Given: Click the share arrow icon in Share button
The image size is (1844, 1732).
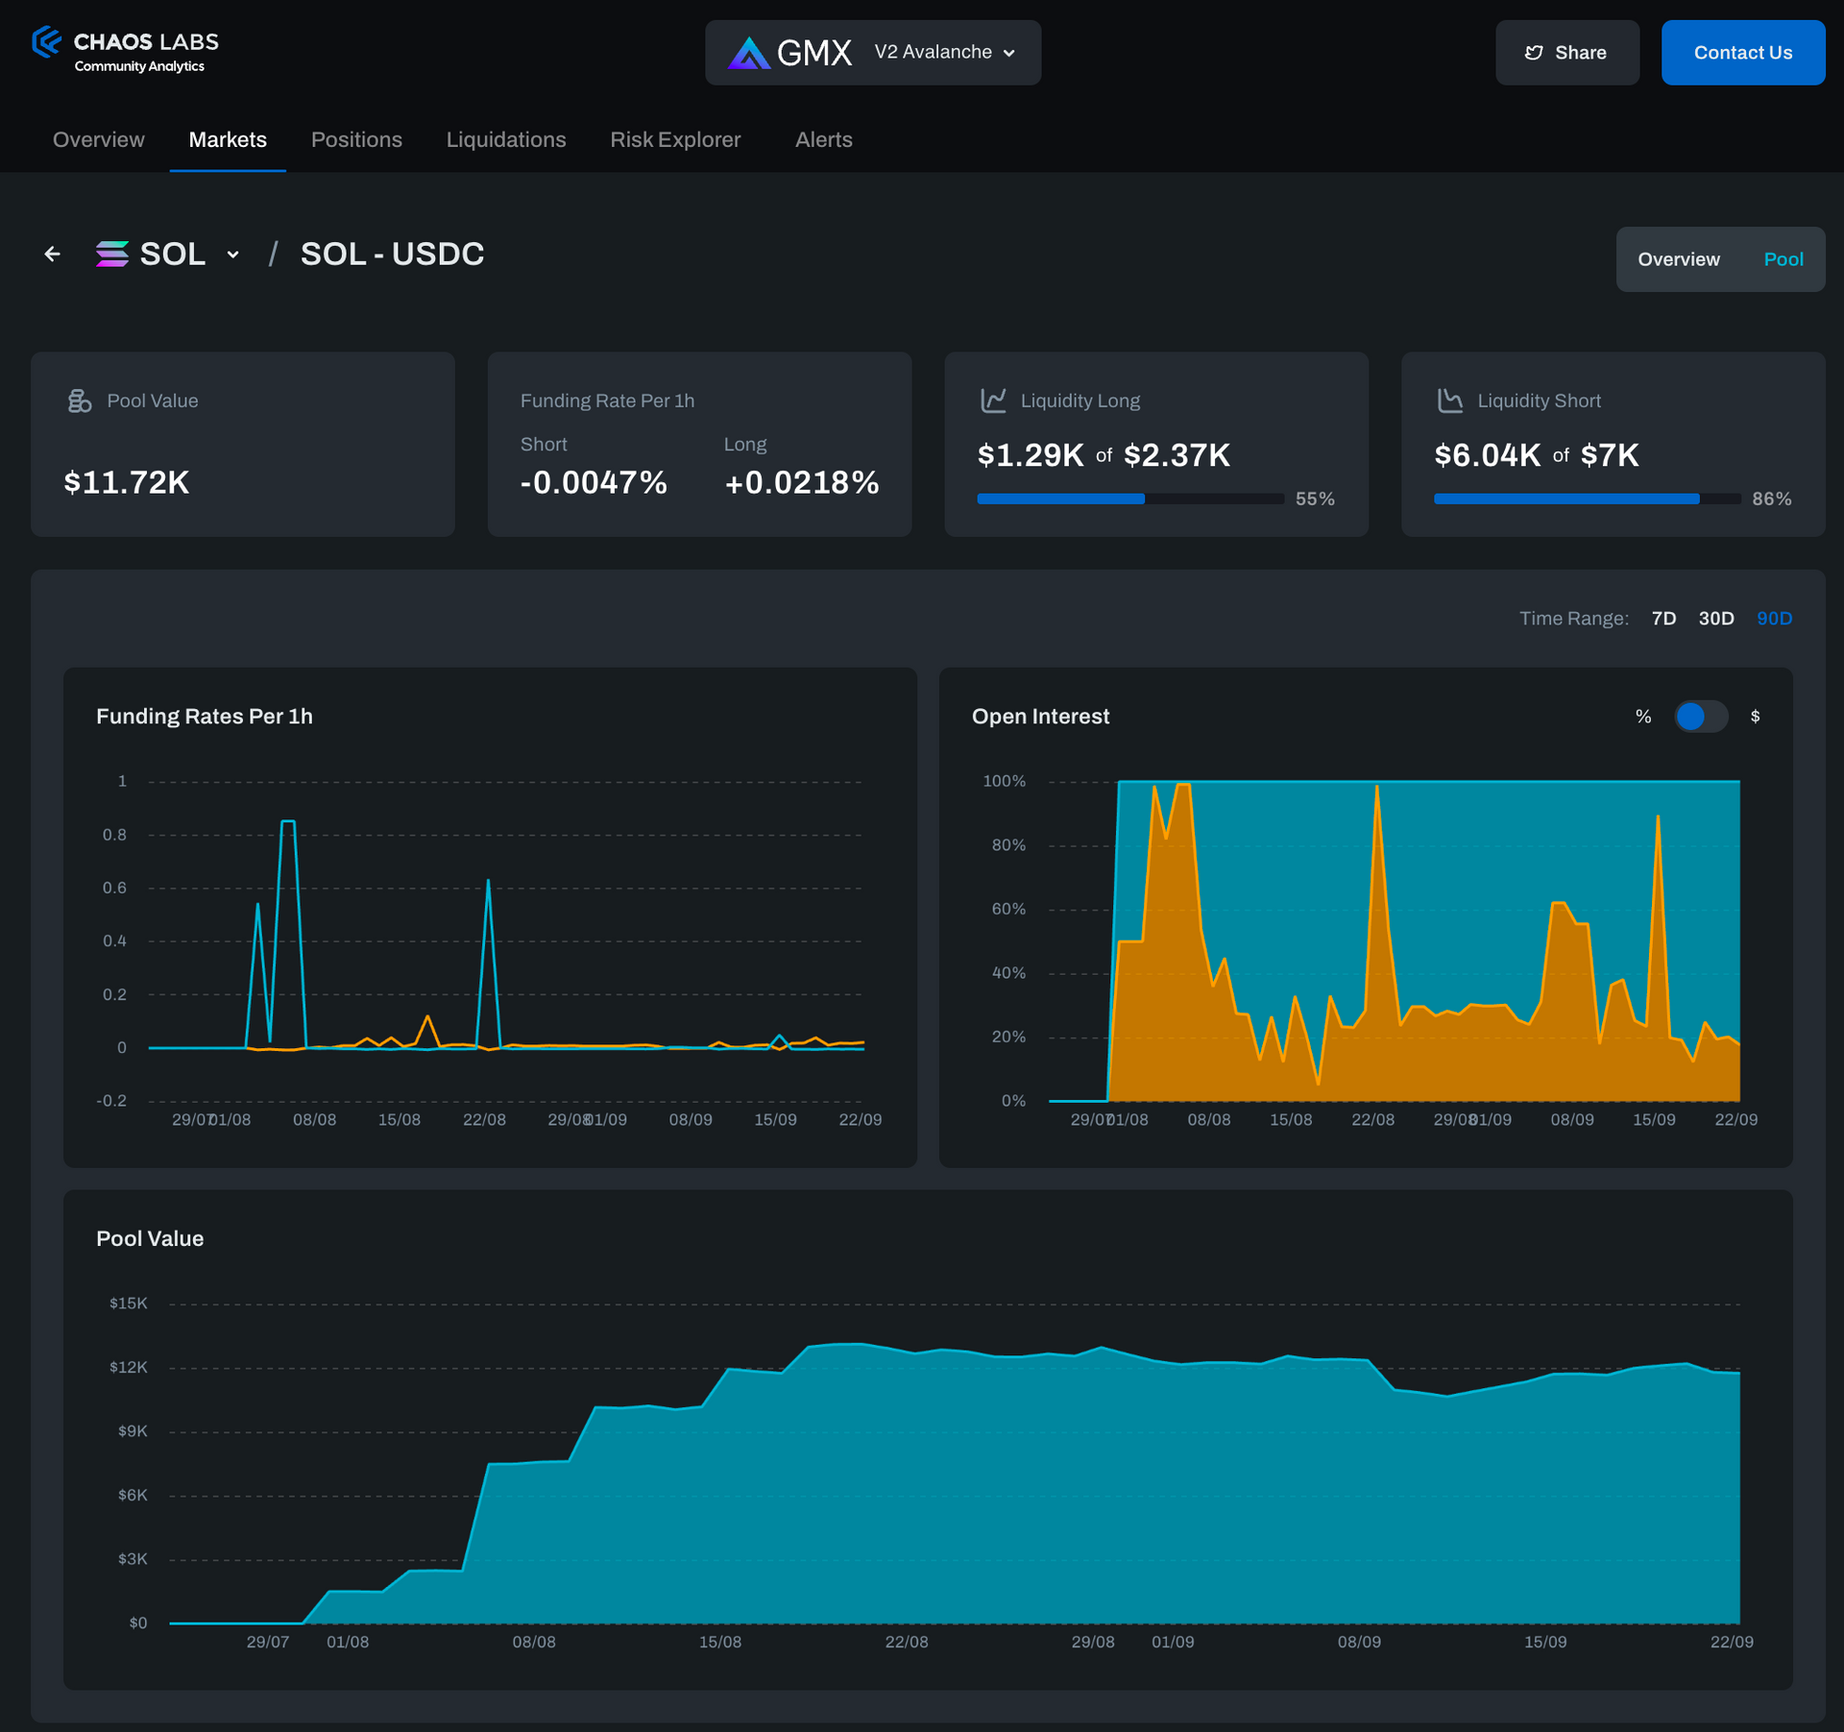Looking at the screenshot, I should [1534, 53].
